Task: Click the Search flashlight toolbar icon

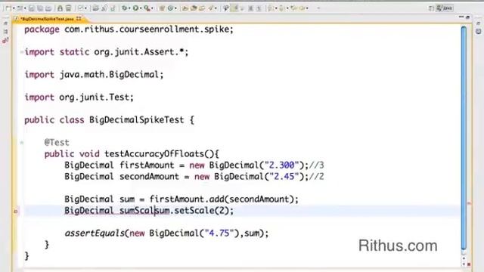Action: 210,8
